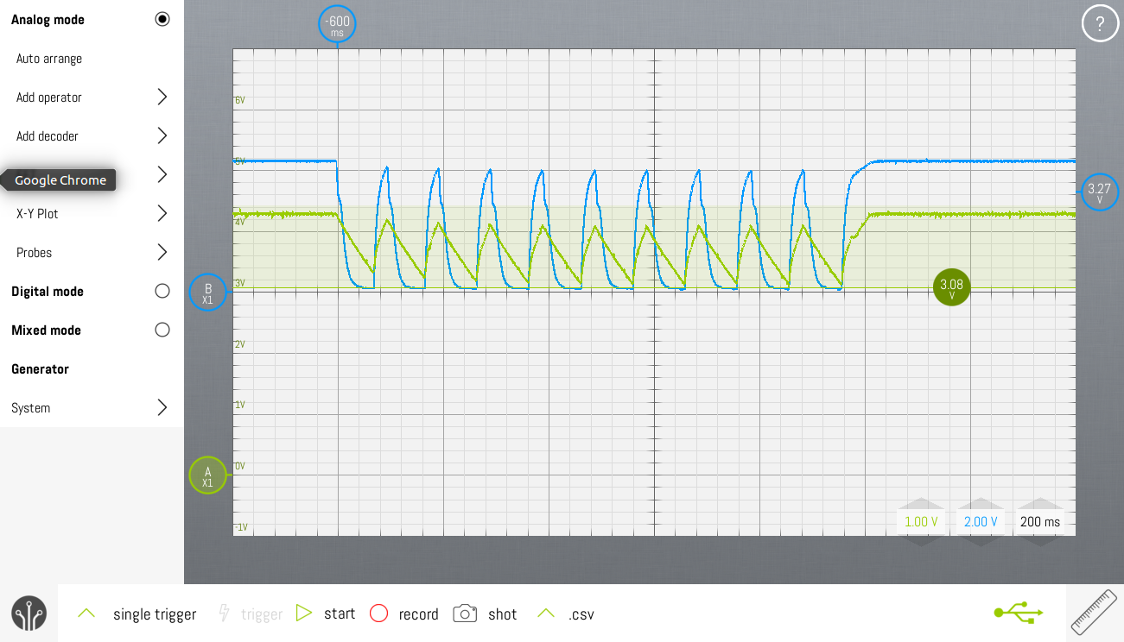
Task: Select the channel B X1 probe marker
Action: coord(207,293)
